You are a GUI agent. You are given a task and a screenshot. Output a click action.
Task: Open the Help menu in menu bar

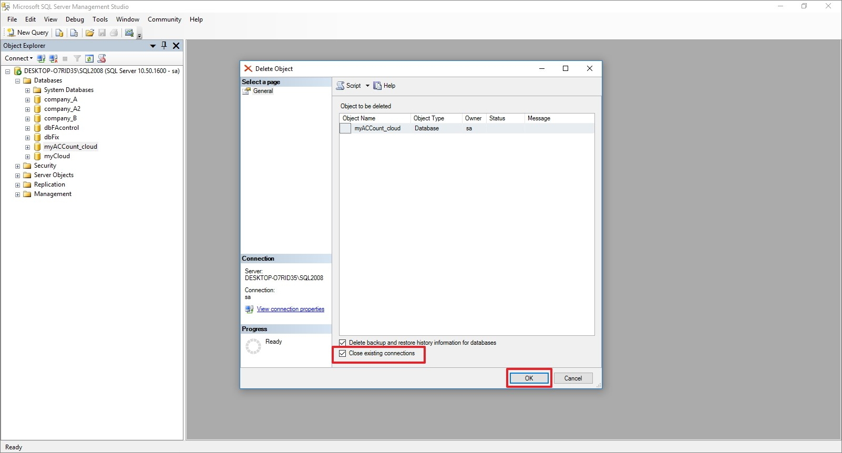(x=196, y=19)
